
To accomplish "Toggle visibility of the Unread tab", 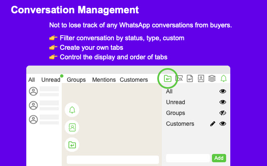I will click(223, 102).
